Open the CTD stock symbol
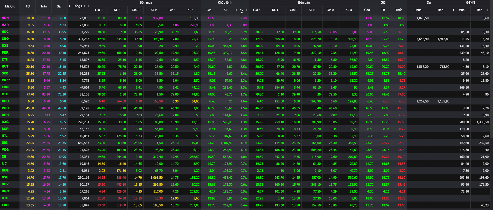The image size is (493, 210). click(x=5, y=94)
